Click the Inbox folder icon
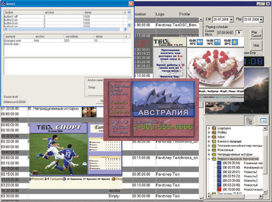Viewport: 272px width, 202px height. click(214, 137)
